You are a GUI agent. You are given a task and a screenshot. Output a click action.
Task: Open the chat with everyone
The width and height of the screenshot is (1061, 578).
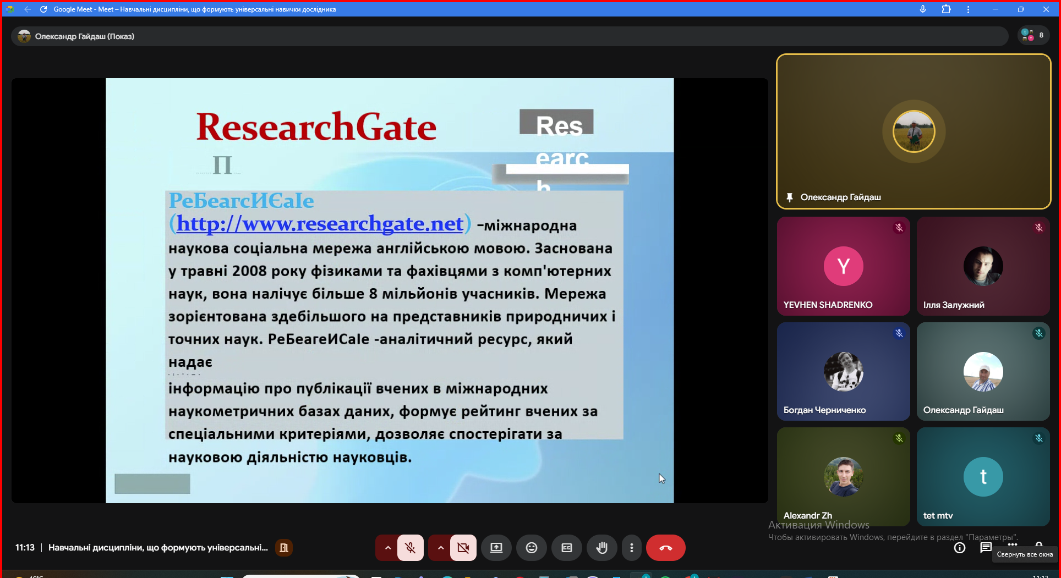[x=986, y=548]
